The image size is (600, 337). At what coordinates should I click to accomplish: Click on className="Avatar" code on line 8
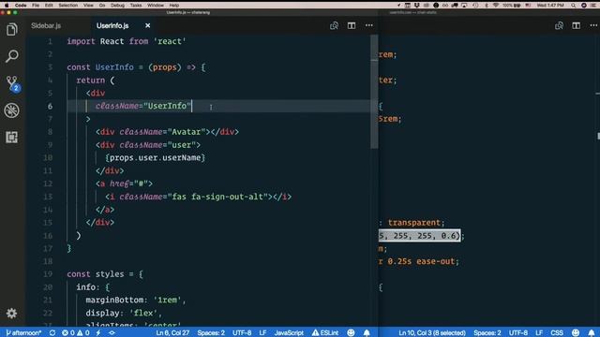point(162,132)
